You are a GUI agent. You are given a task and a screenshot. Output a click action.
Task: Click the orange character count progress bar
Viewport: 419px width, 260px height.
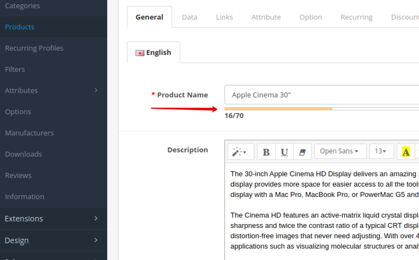[x=278, y=109]
